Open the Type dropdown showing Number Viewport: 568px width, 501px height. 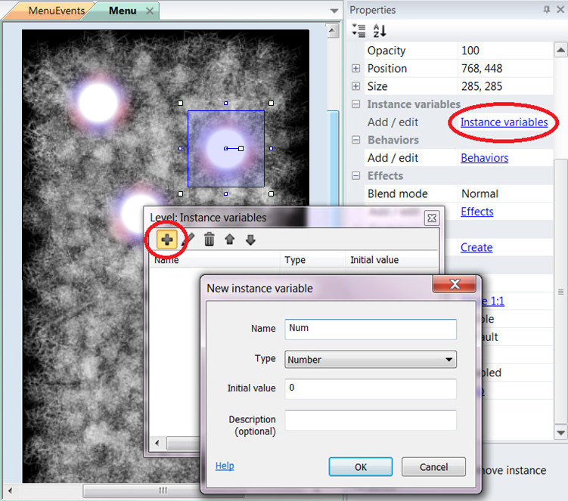coord(371,360)
